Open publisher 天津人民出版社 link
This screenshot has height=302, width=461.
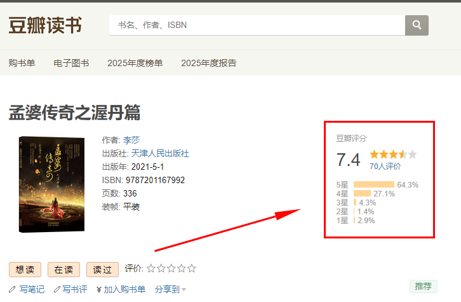[x=160, y=153]
